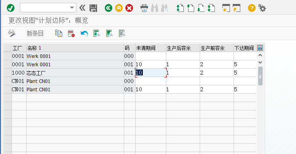Click the Select Block icon
The width and height of the screenshot is (296, 154).
pos(109,33)
